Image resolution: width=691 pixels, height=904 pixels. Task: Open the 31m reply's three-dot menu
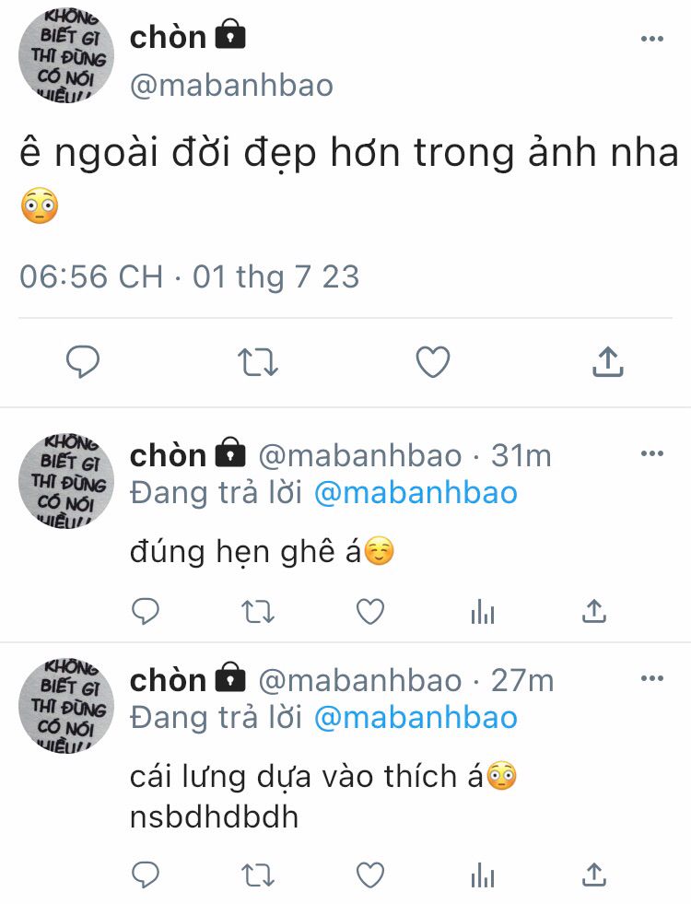point(651,453)
